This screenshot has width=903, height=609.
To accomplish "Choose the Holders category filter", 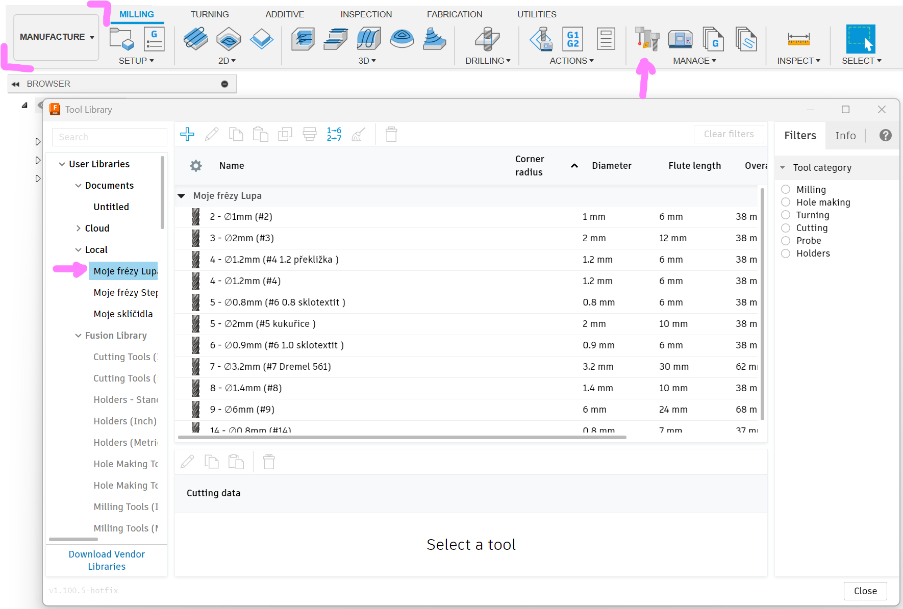I will click(786, 253).
